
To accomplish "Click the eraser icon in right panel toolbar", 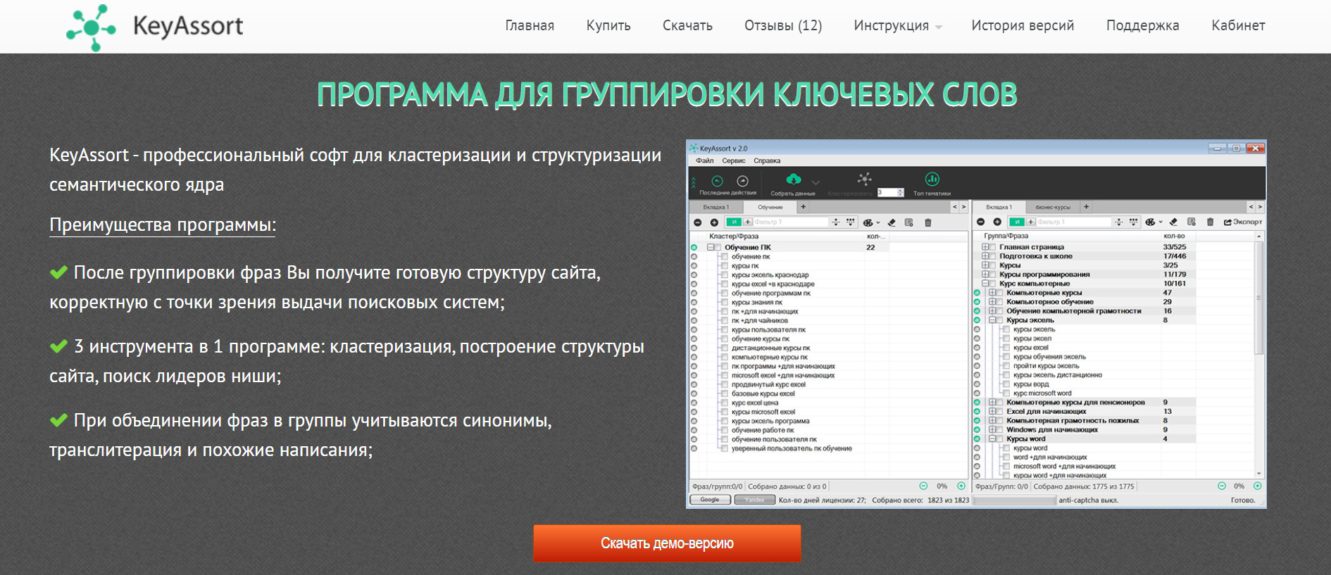I will [x=1173, y=222].
